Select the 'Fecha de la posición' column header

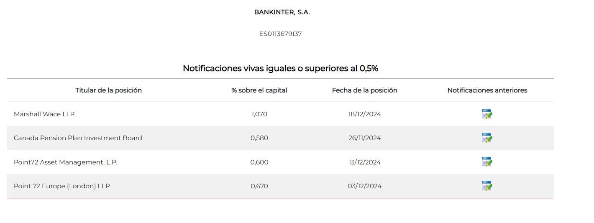(x=364, y=90)
